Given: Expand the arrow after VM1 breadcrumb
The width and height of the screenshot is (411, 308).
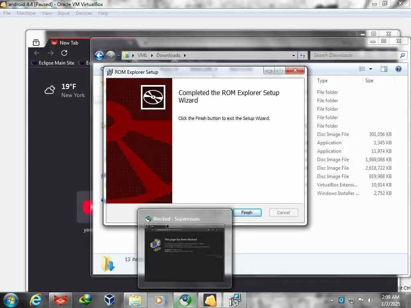Looking at the screenshot, I should (x=152, y=55).
